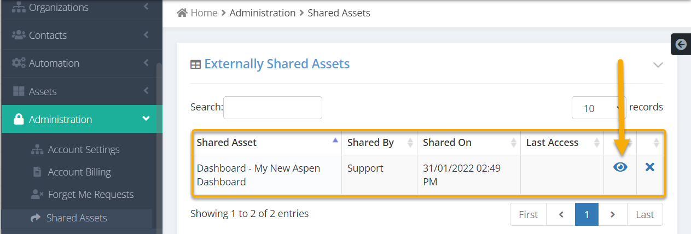The width and height of the screenshot is (691, 234).
Task: Click the dark back-arrow panel tab
Action: (x=681, y=44)
